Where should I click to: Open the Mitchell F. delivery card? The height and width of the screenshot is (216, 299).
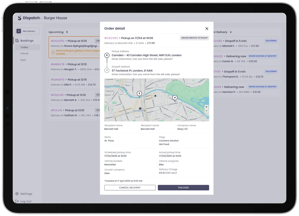coord(247,43)
